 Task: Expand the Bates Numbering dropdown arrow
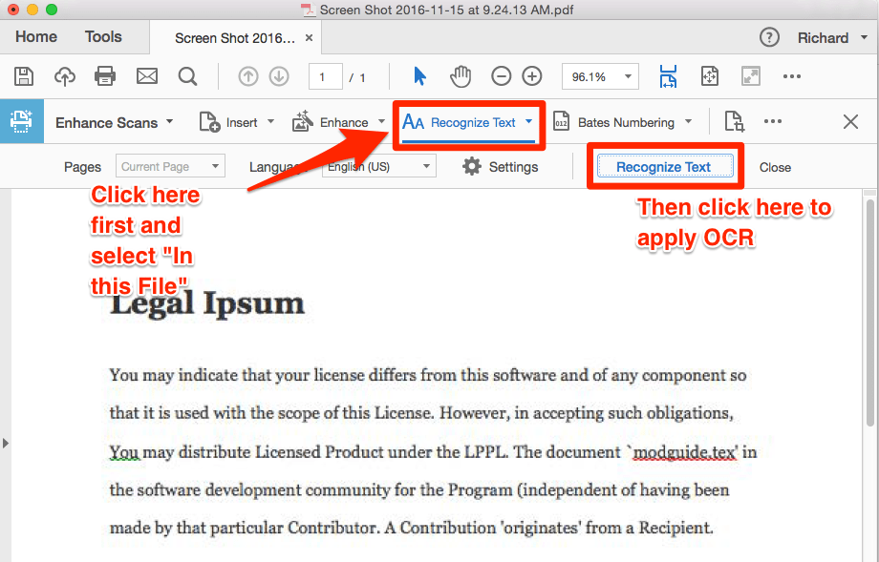tap(689, 121)
